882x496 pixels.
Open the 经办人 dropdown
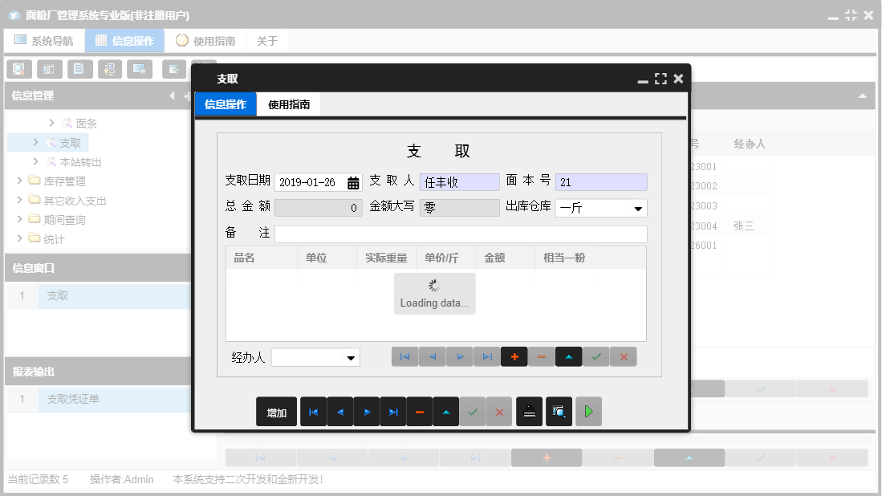[x=352, y=356]
